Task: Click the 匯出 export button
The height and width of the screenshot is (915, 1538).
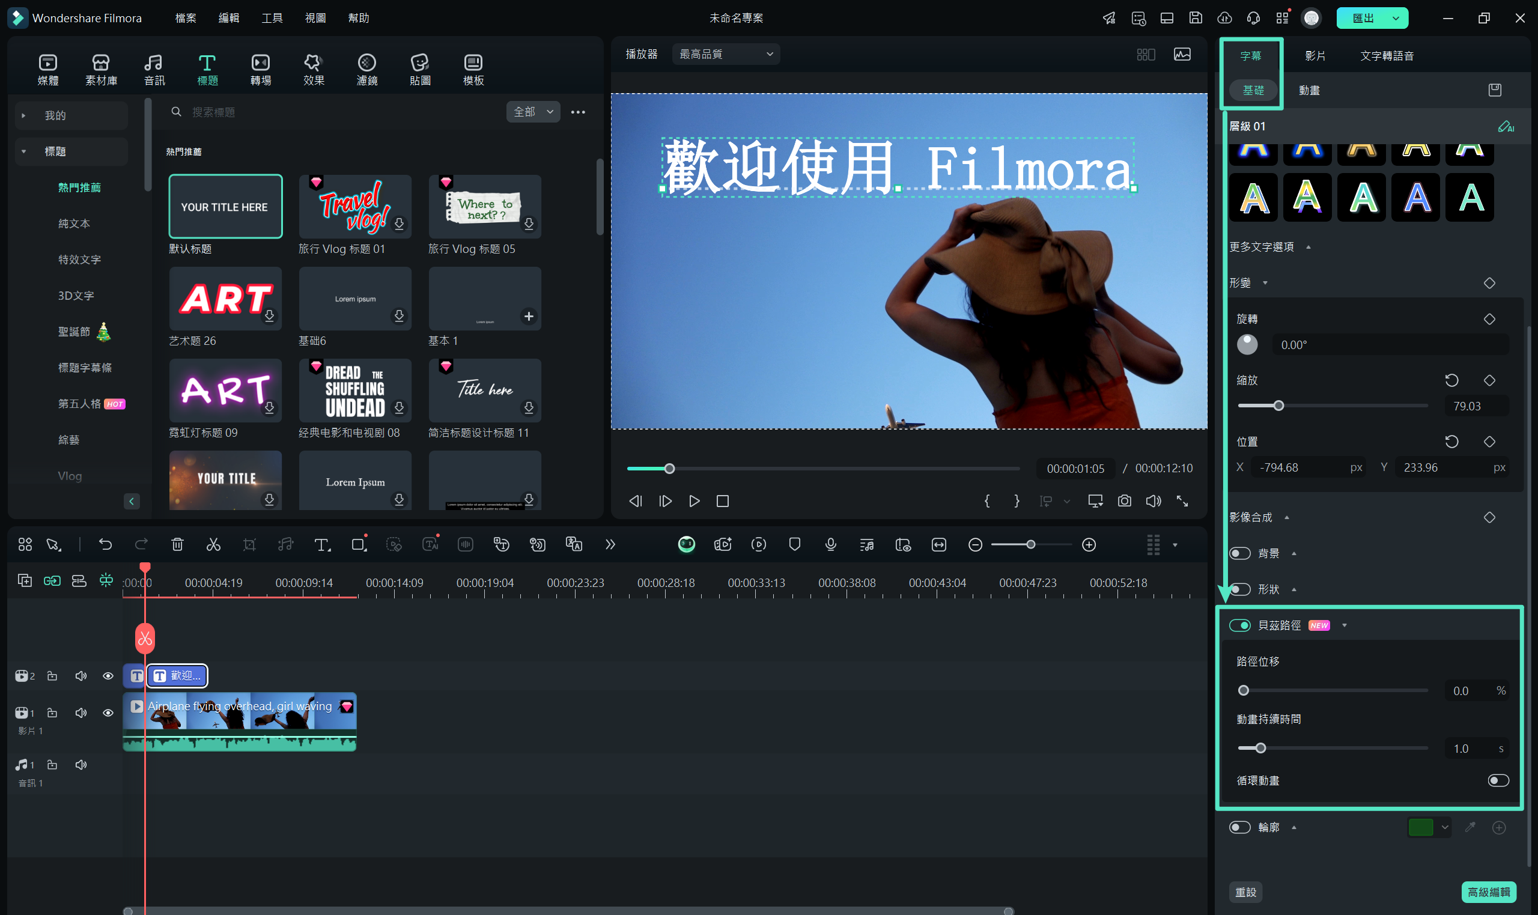Action: tap(1363, 18)
